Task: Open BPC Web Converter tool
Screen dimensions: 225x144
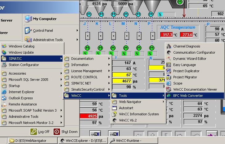Action: click(195, 96)
